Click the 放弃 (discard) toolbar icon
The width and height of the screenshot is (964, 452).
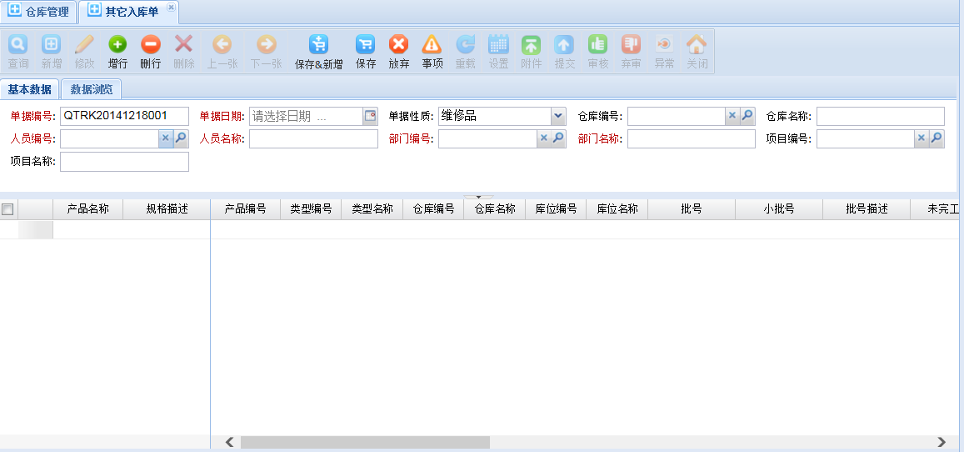pyautogui.click(x=399, y=45)
